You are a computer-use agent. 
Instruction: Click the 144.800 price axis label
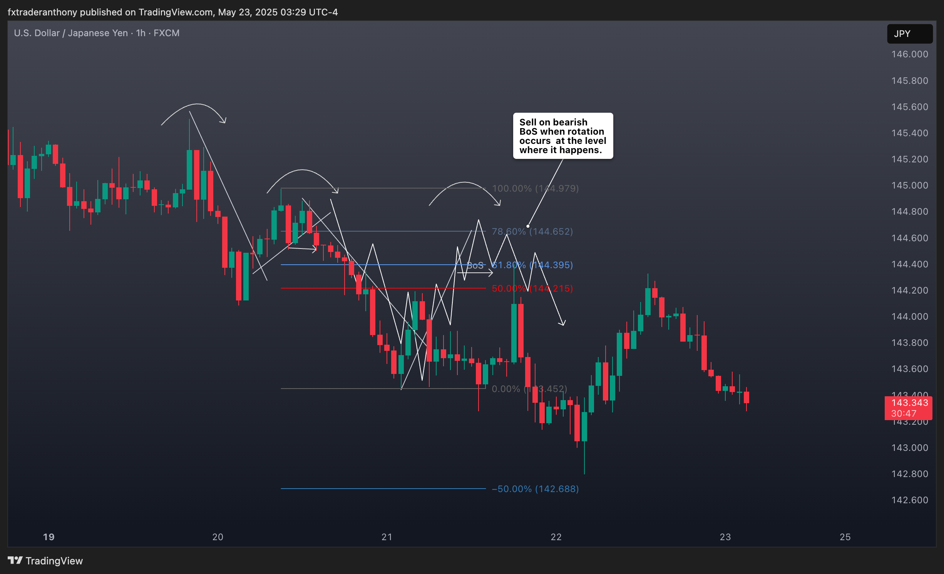click(910, 212)
